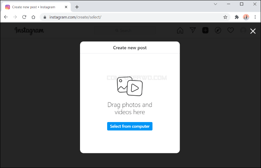
Task: Click the Drag photos and videos here text
Action: coord(130,108)
